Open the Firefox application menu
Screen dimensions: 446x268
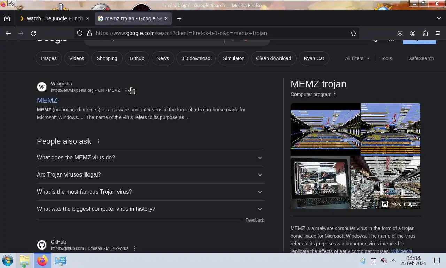pyautogui.click(x=438, y=33)
